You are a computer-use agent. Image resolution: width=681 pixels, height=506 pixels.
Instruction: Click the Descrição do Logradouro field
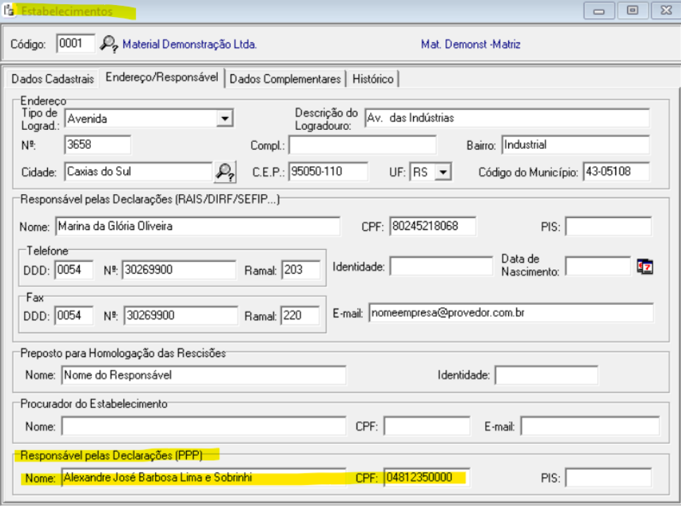tap(506, 118)
